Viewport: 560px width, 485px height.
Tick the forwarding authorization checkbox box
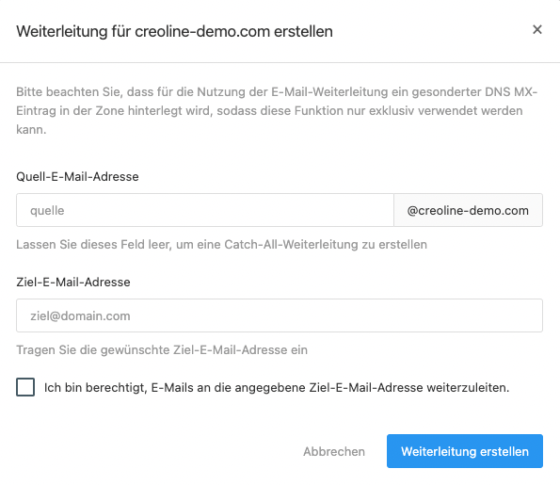(x=25, y=387)
